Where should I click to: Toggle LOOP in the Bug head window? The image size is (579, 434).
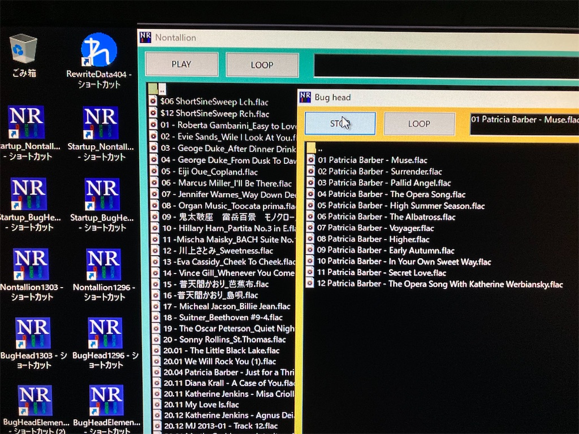click(419, 124)
